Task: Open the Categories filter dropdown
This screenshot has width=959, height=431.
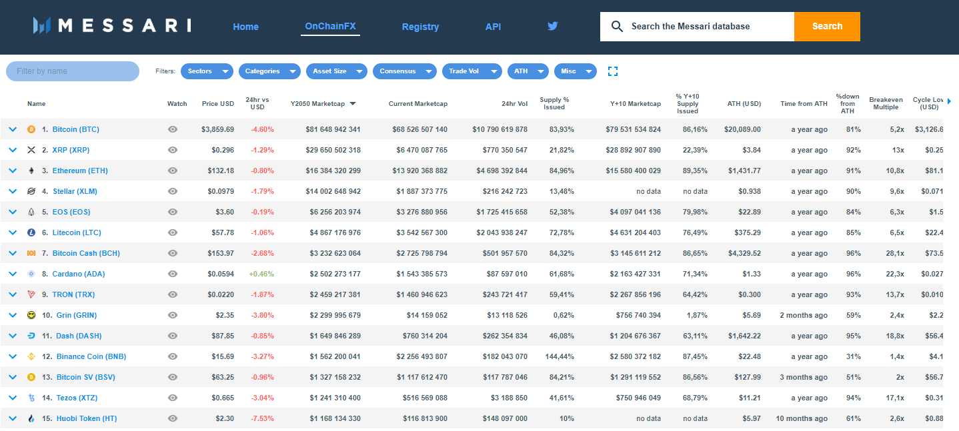Action: tap(270, 71)
